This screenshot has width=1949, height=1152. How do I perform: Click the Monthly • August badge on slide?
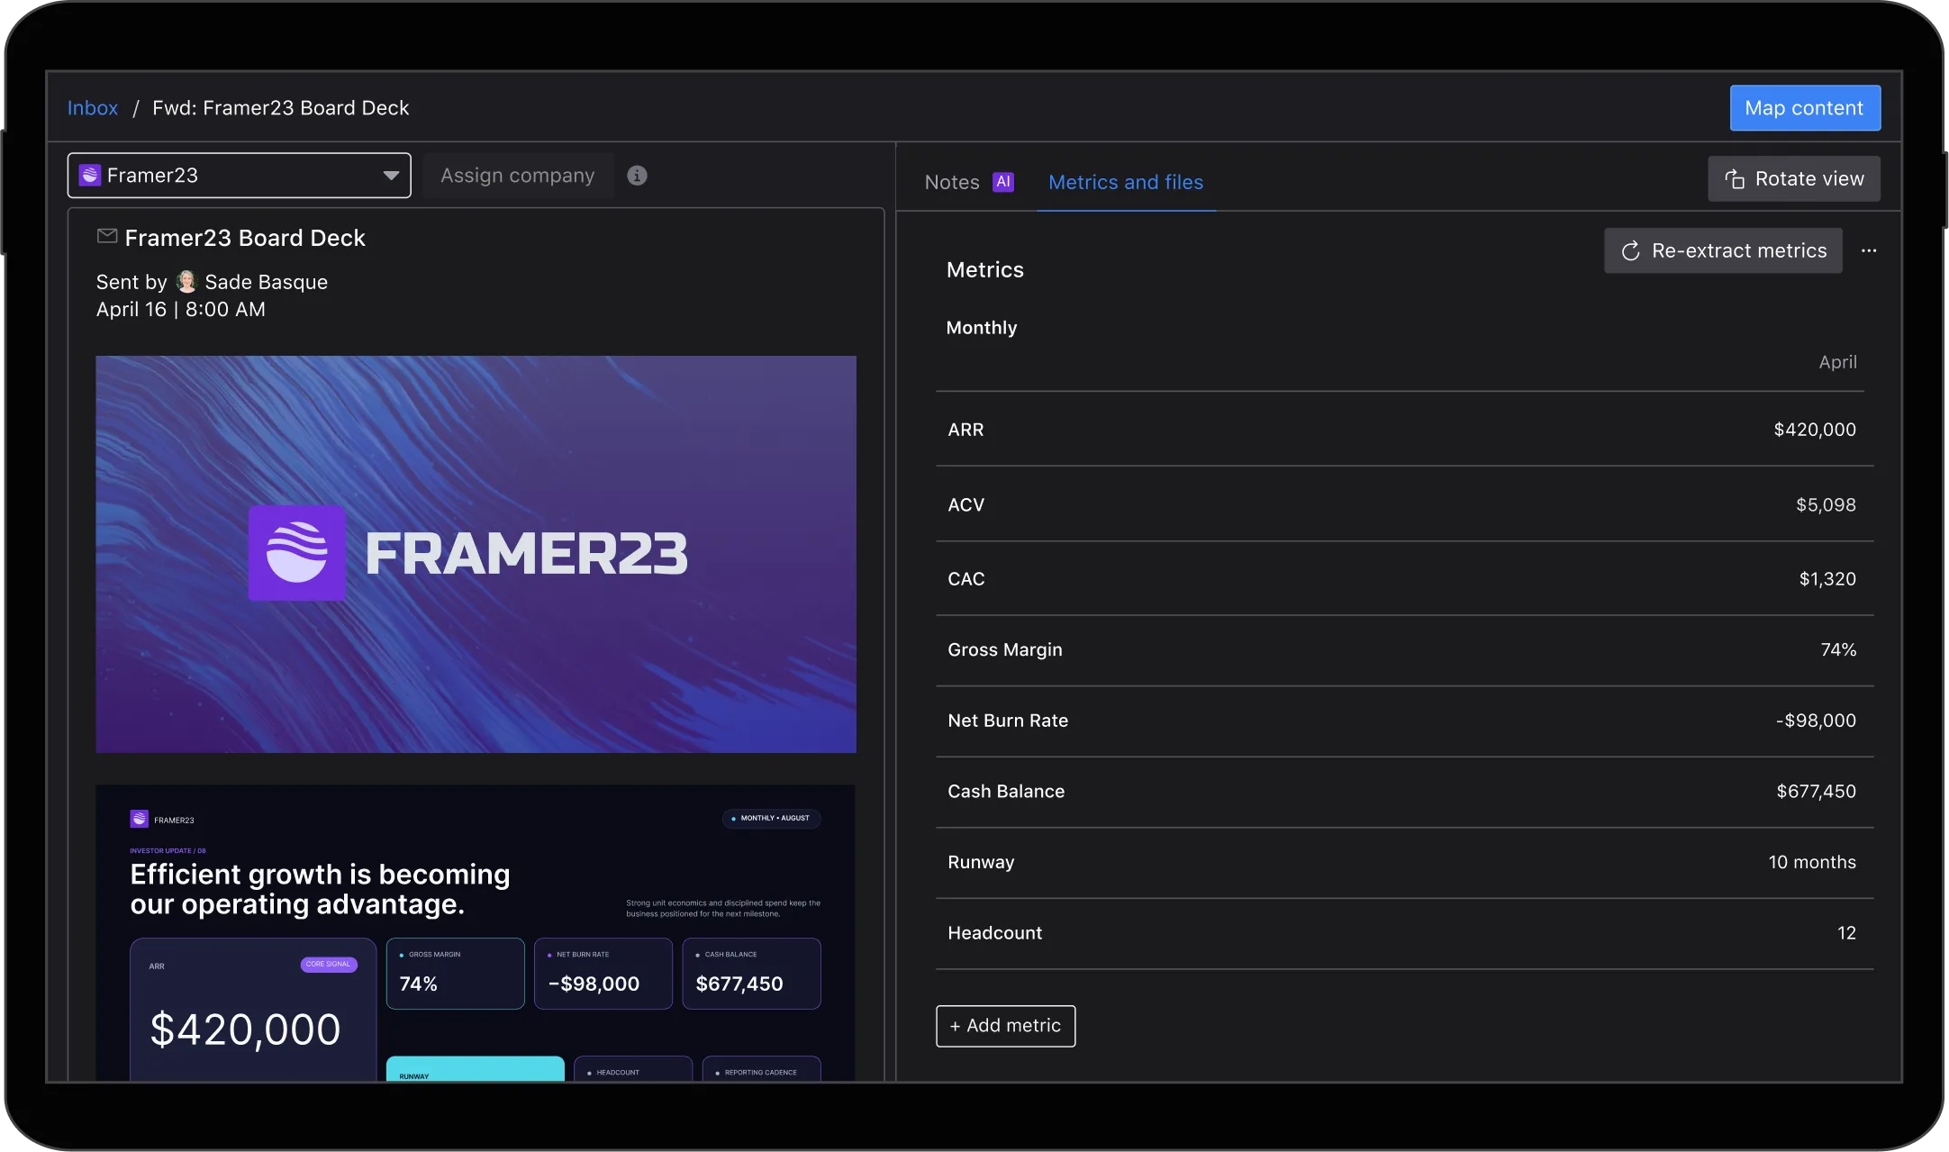tap(771, 819)
